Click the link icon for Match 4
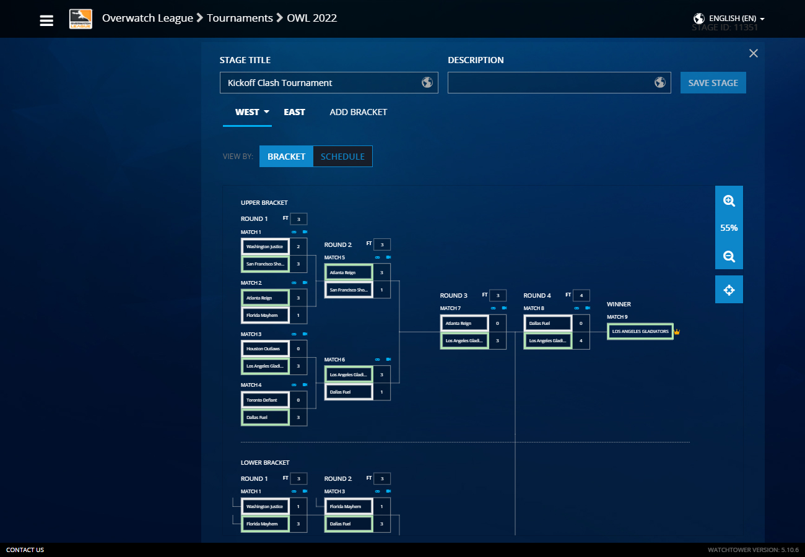Image resolution: width=805 pixels, height=557 pixels. 294,385
